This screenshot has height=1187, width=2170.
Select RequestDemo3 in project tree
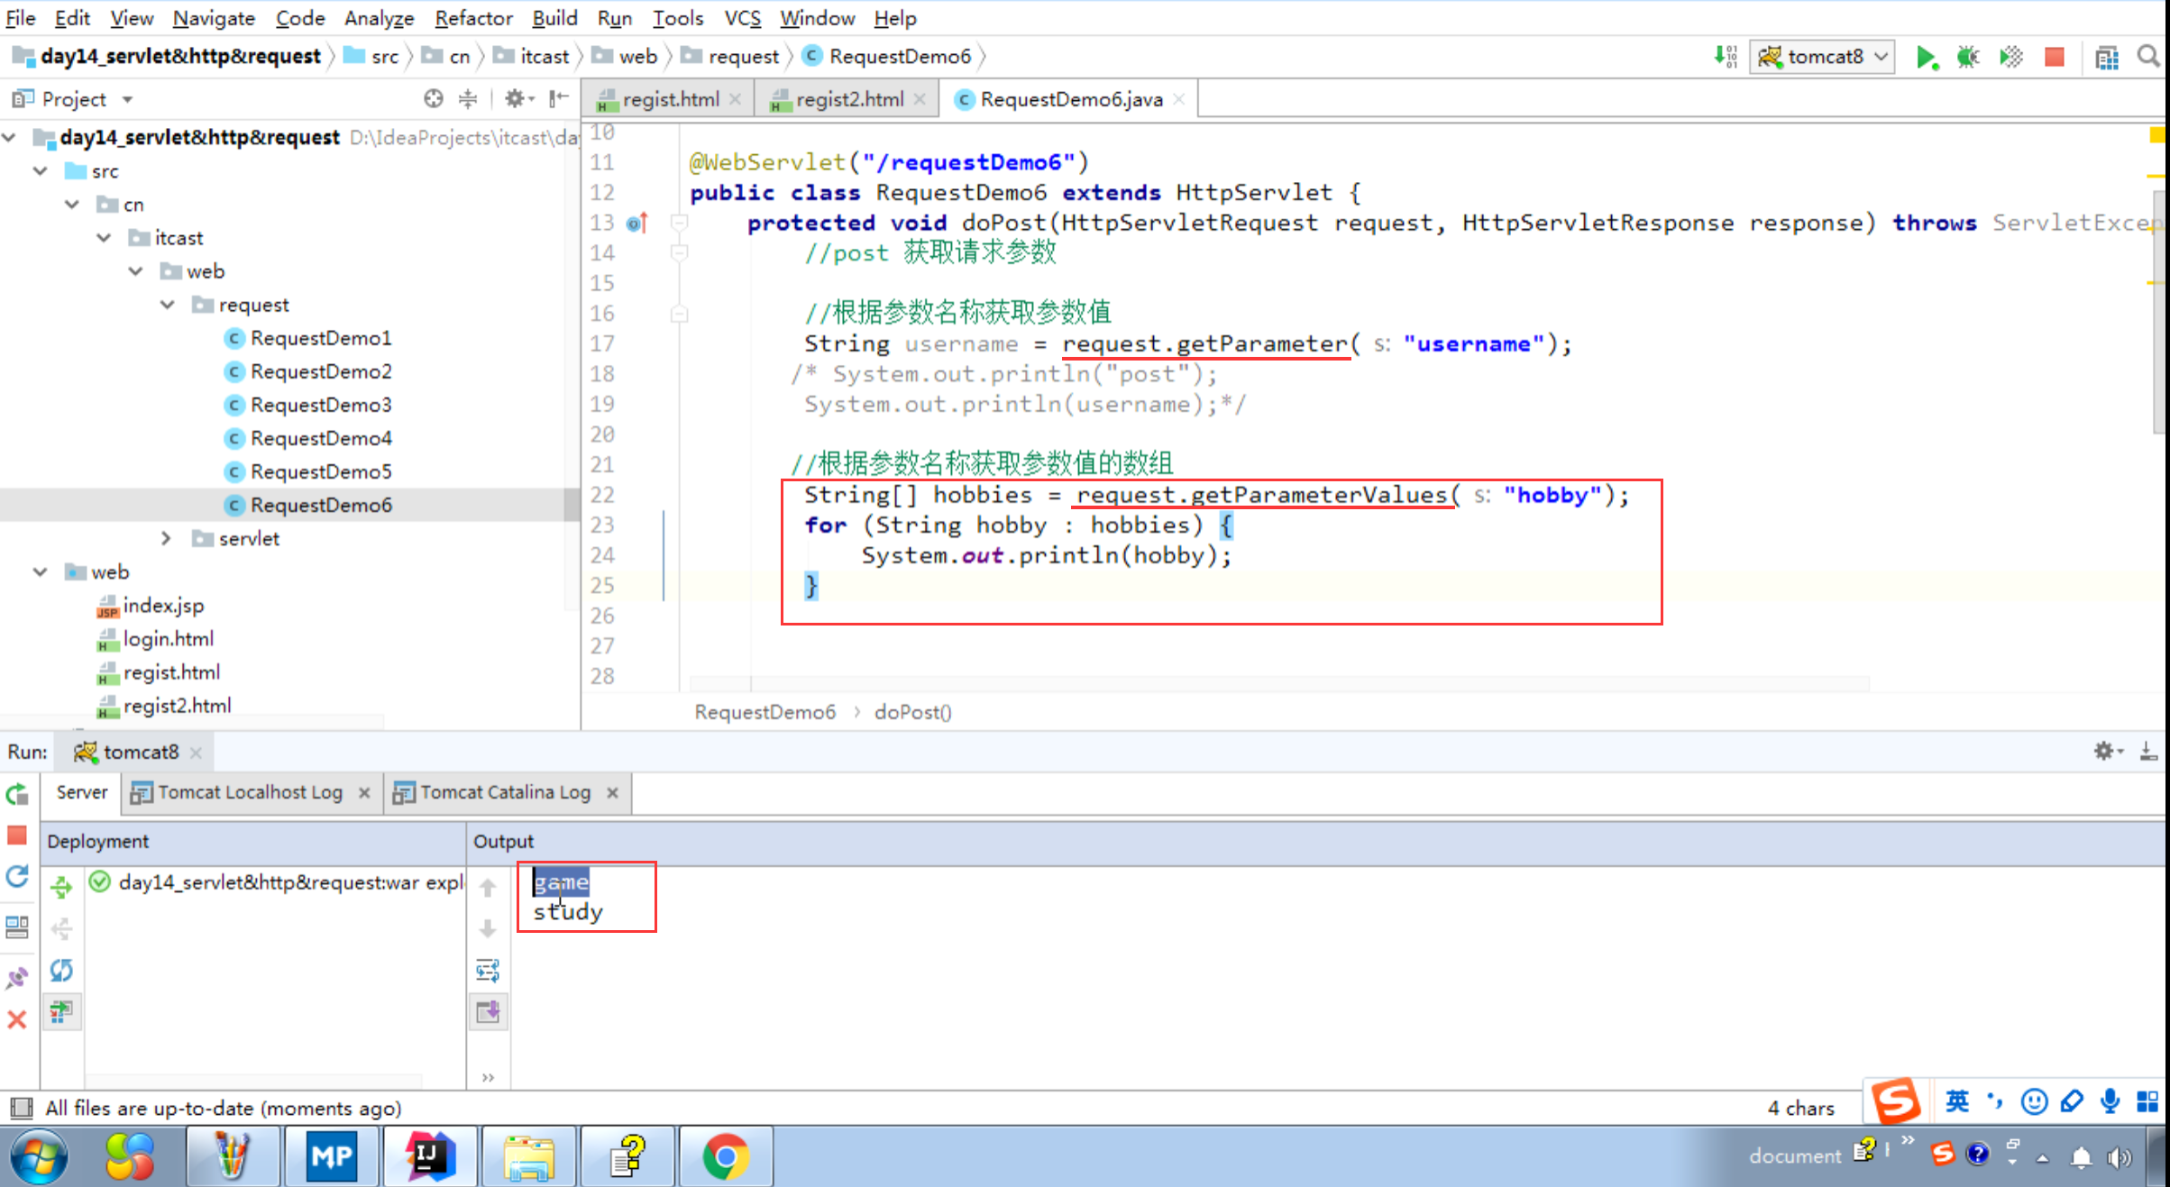[320, 405]
